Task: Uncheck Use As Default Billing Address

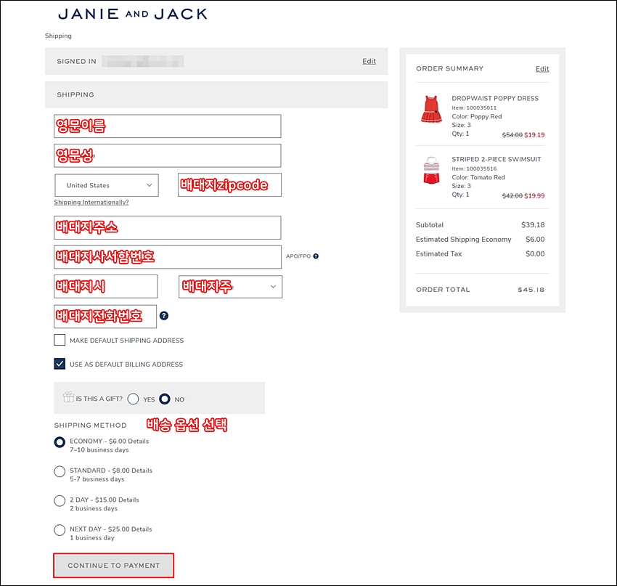Action: (x=60, y=364)
